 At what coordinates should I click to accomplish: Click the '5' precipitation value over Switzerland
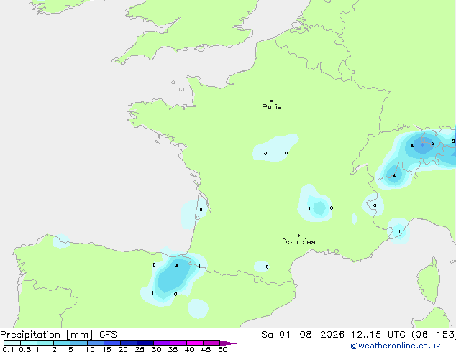pyautogui.click(x=432, y=144)
